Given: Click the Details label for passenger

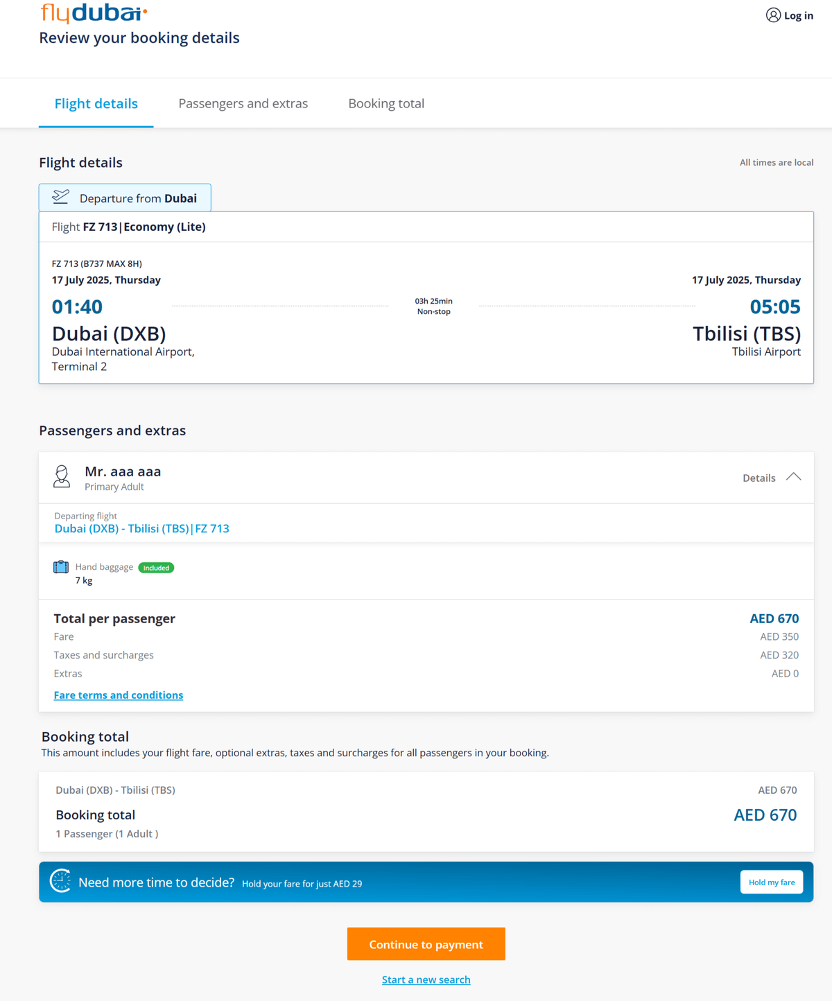Looking at the screenshot, I should (759, 478).
